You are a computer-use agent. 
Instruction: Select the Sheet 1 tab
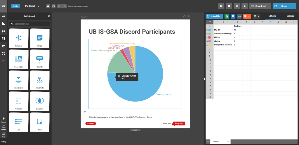click(216, 142)
